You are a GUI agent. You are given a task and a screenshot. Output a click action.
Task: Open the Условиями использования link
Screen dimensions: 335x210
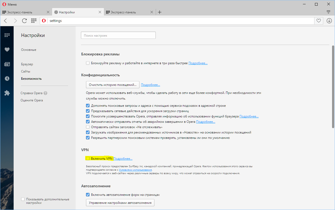(x=135, y=170)
